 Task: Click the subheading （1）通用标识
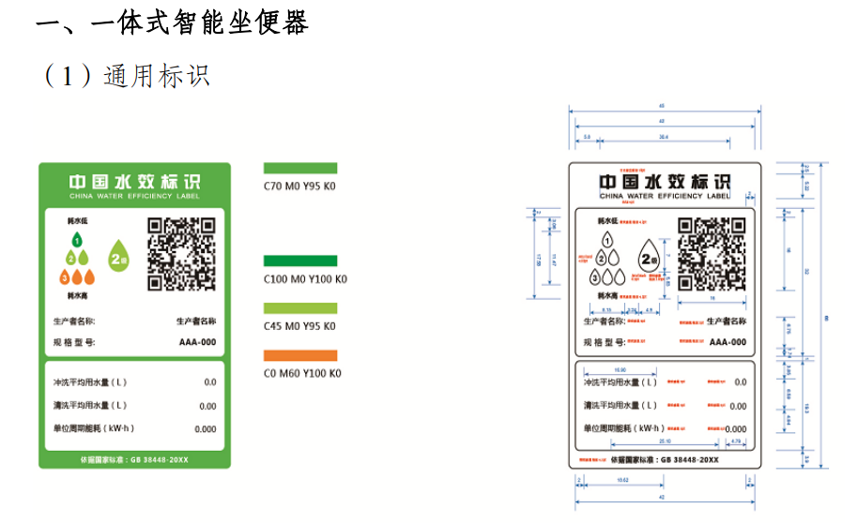point(127,75)
